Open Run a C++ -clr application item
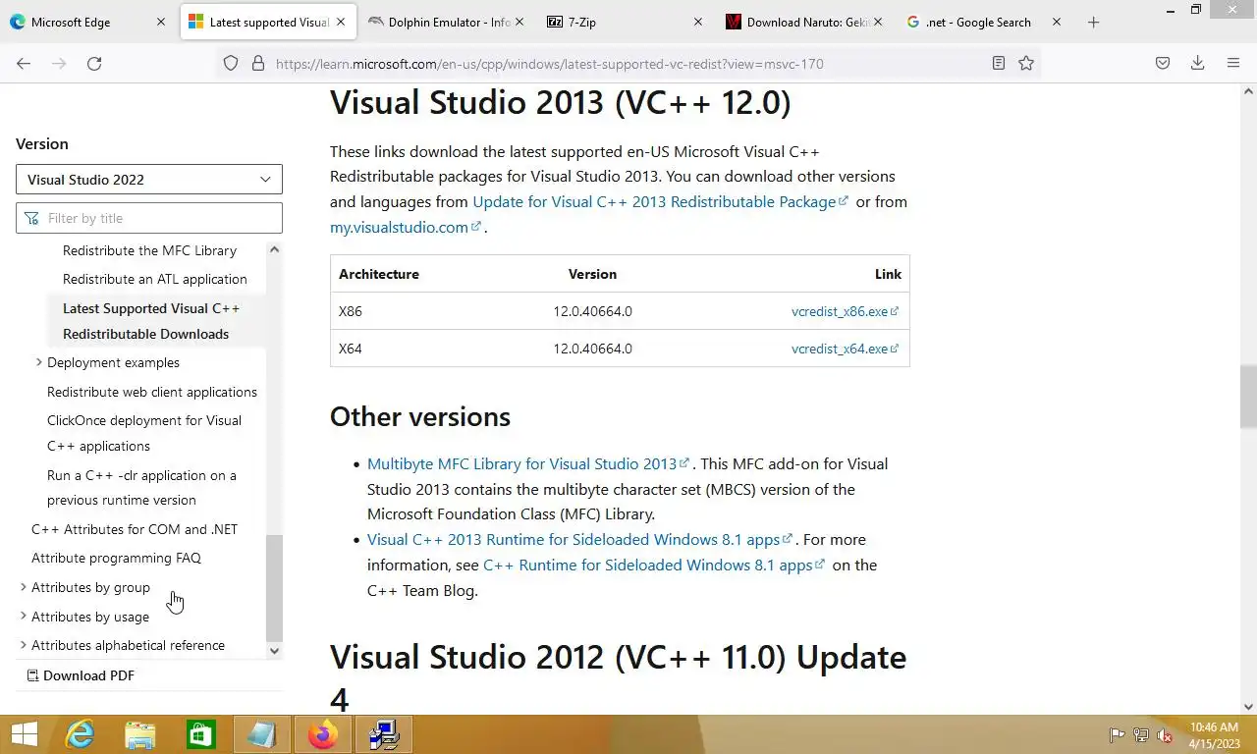Viewport: 1257px width, 754px height. click(141, 487)
